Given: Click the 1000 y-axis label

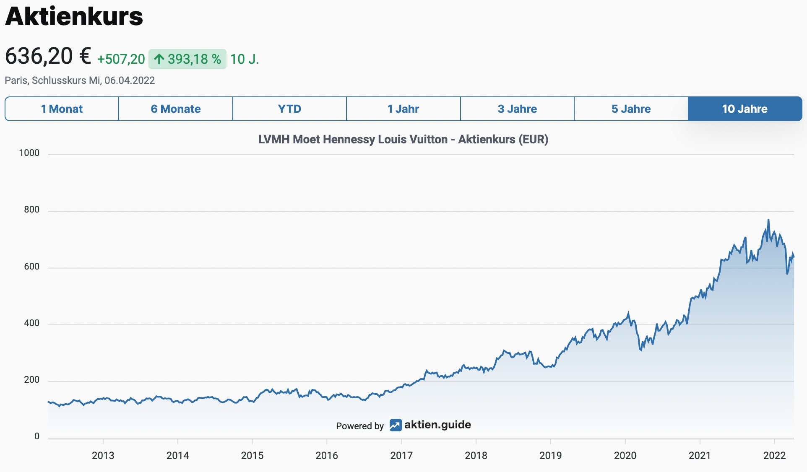Looking at the screenshot, I should 29,153.
